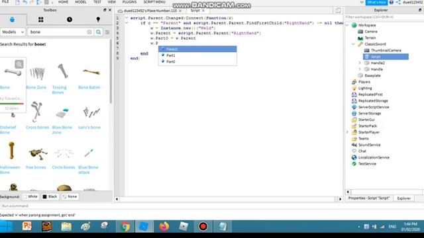The width and height of the screenshot is (424, 238).
Task: Select ServerScriptService in Explorer
Action: coord(374,107)
